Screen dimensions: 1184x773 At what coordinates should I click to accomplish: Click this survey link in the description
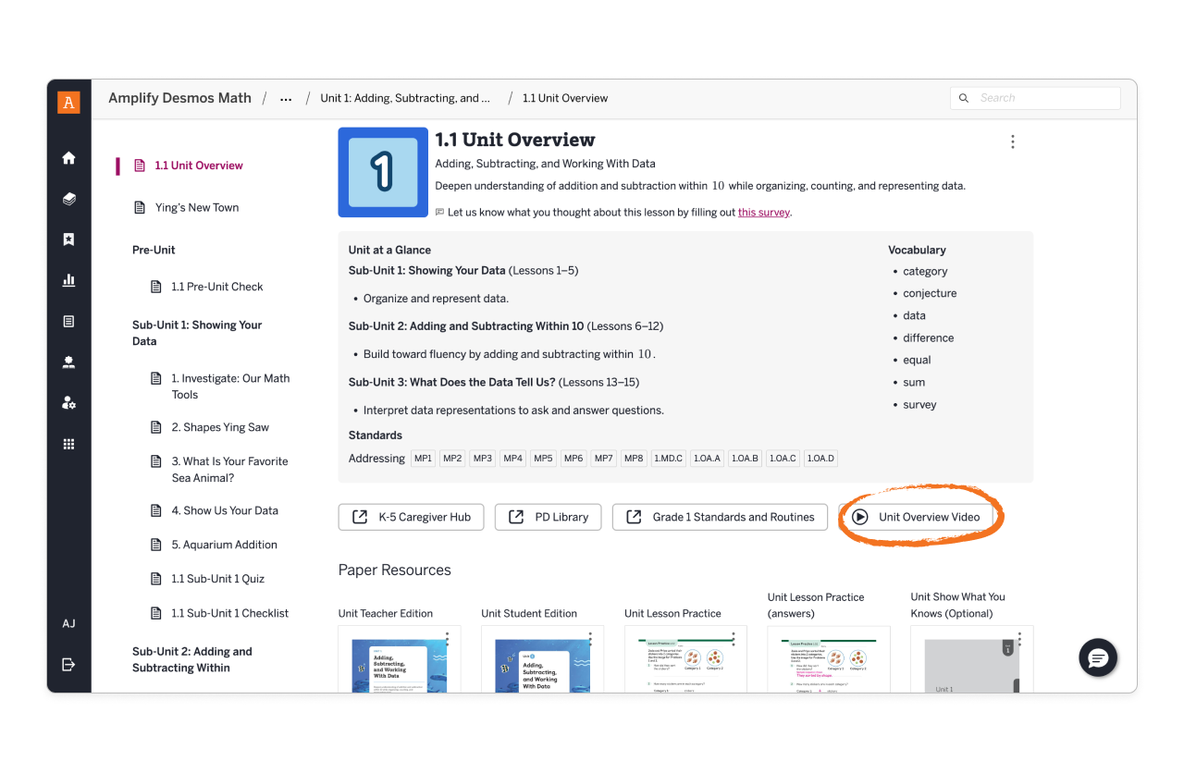click(763, 212)
